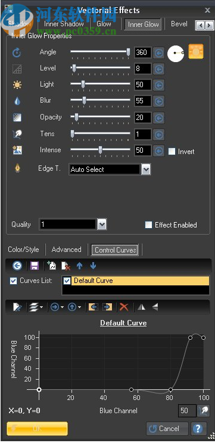Image resolution: width=215 pixels, height=443 pixels.
Task: Reset the Opacity value with its arrow button
Action: coord(159,118)
